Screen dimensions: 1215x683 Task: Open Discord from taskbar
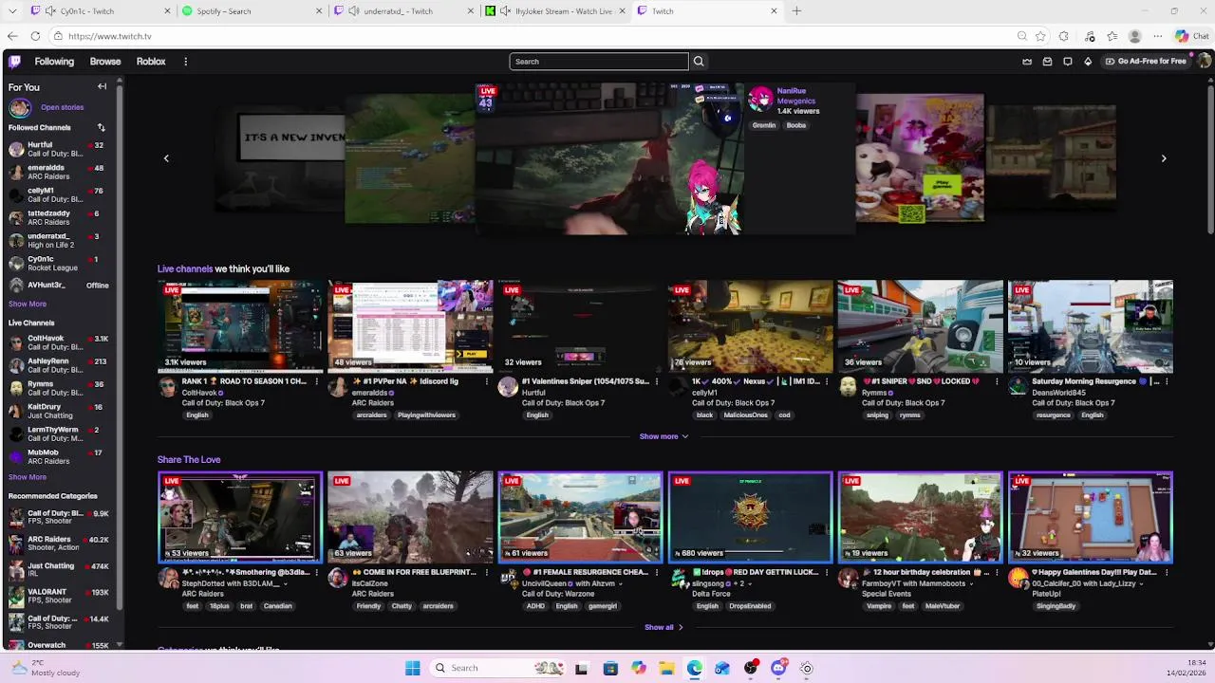(x=778, y=668)
